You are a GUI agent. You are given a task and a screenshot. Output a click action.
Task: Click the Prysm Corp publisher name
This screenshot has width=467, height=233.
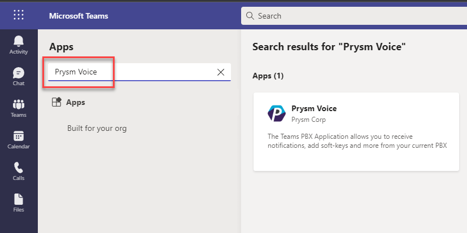pyautogui.click(x=308, y=120)
